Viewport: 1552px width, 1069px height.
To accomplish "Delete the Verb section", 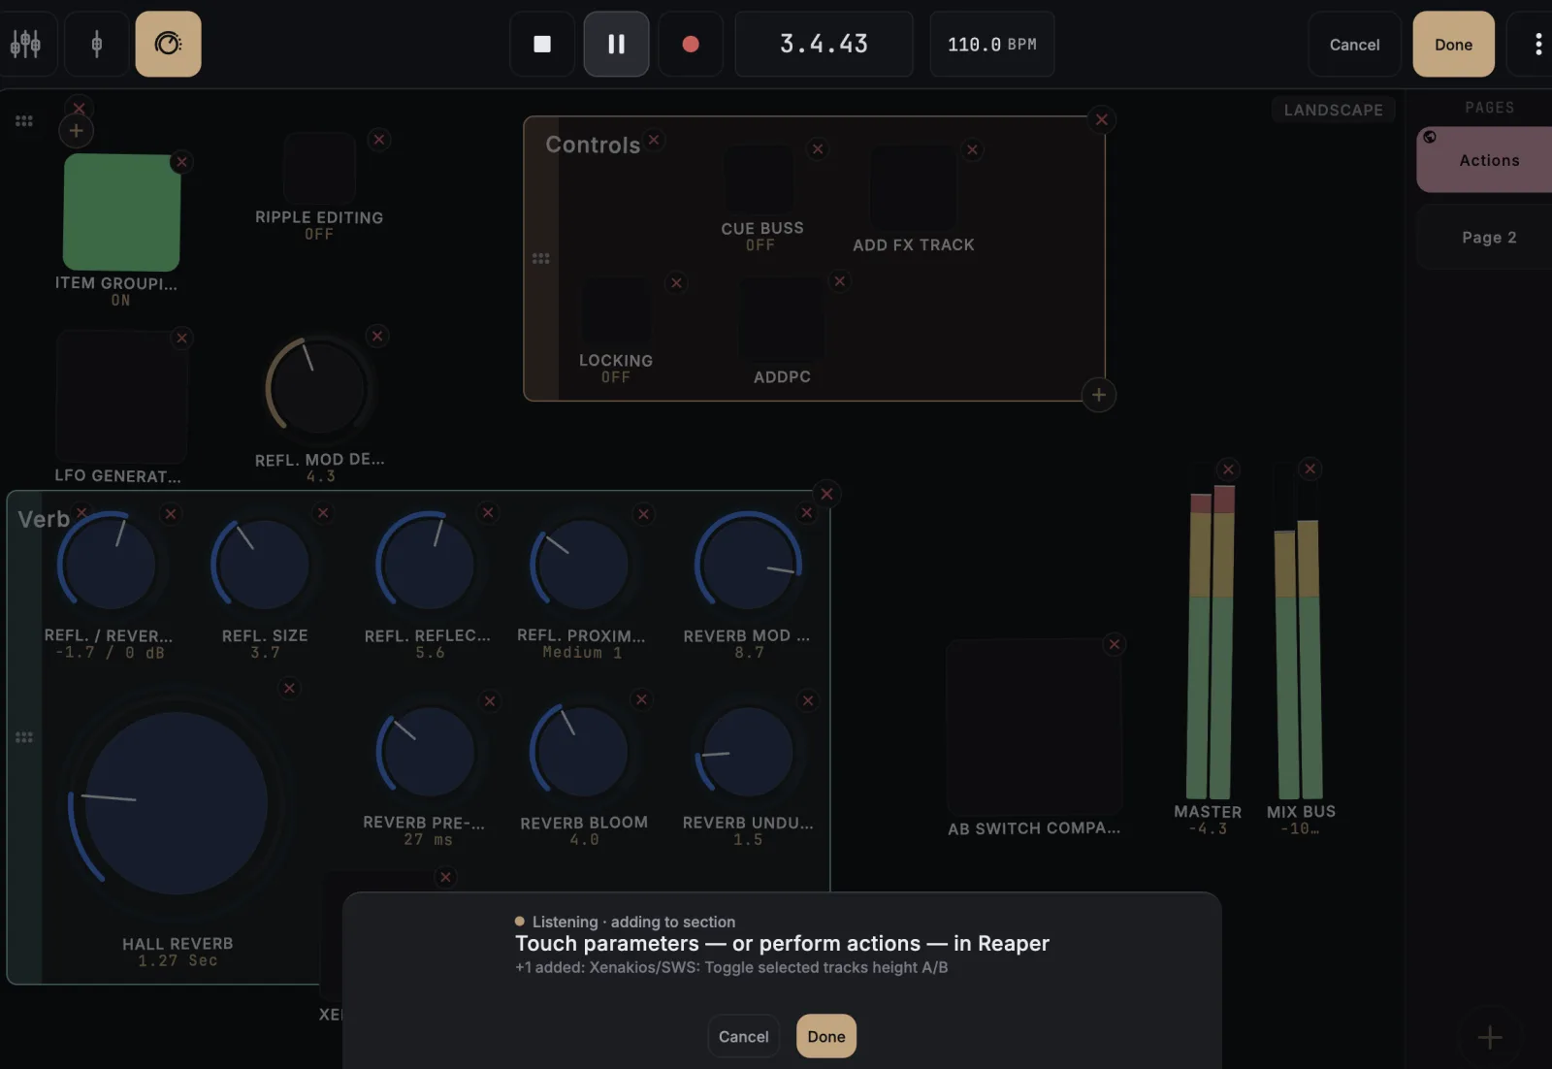I will click(x=826, y=494).
